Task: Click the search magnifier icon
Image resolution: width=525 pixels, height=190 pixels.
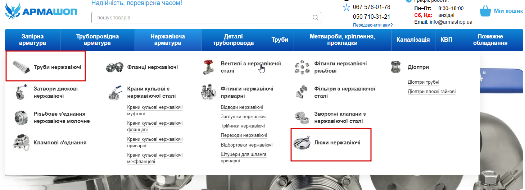Action: (x=315, y=18)
